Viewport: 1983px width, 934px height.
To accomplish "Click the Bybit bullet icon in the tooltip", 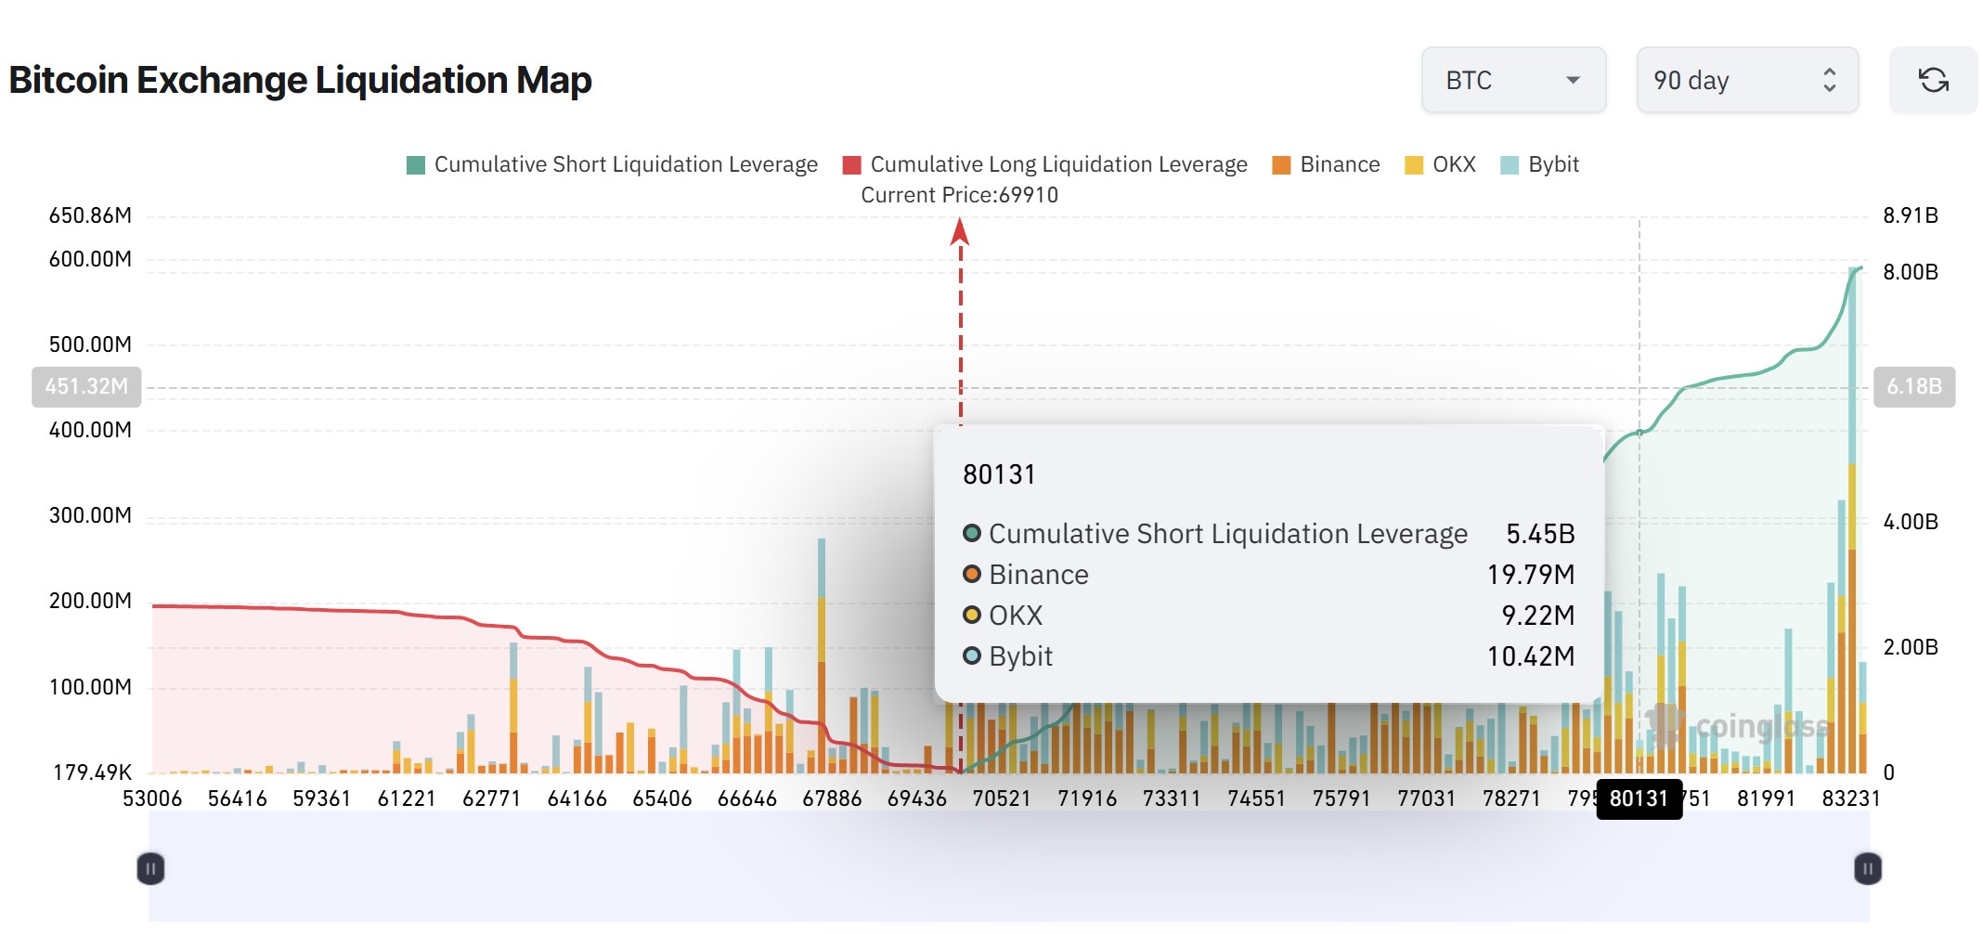I will click(x=971, y=655).
